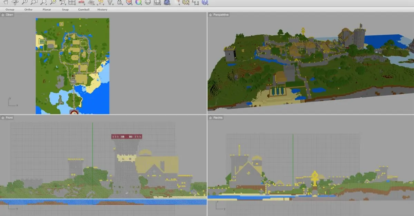Viewport: 414px width, 216px height.
Task: Toggle the Gumball widget
Action: [x=84, y=10]
